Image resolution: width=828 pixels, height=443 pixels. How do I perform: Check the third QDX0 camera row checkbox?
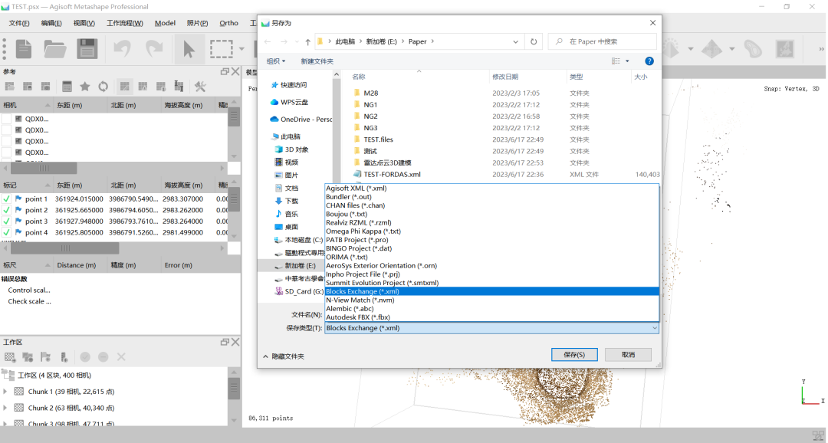6,141
